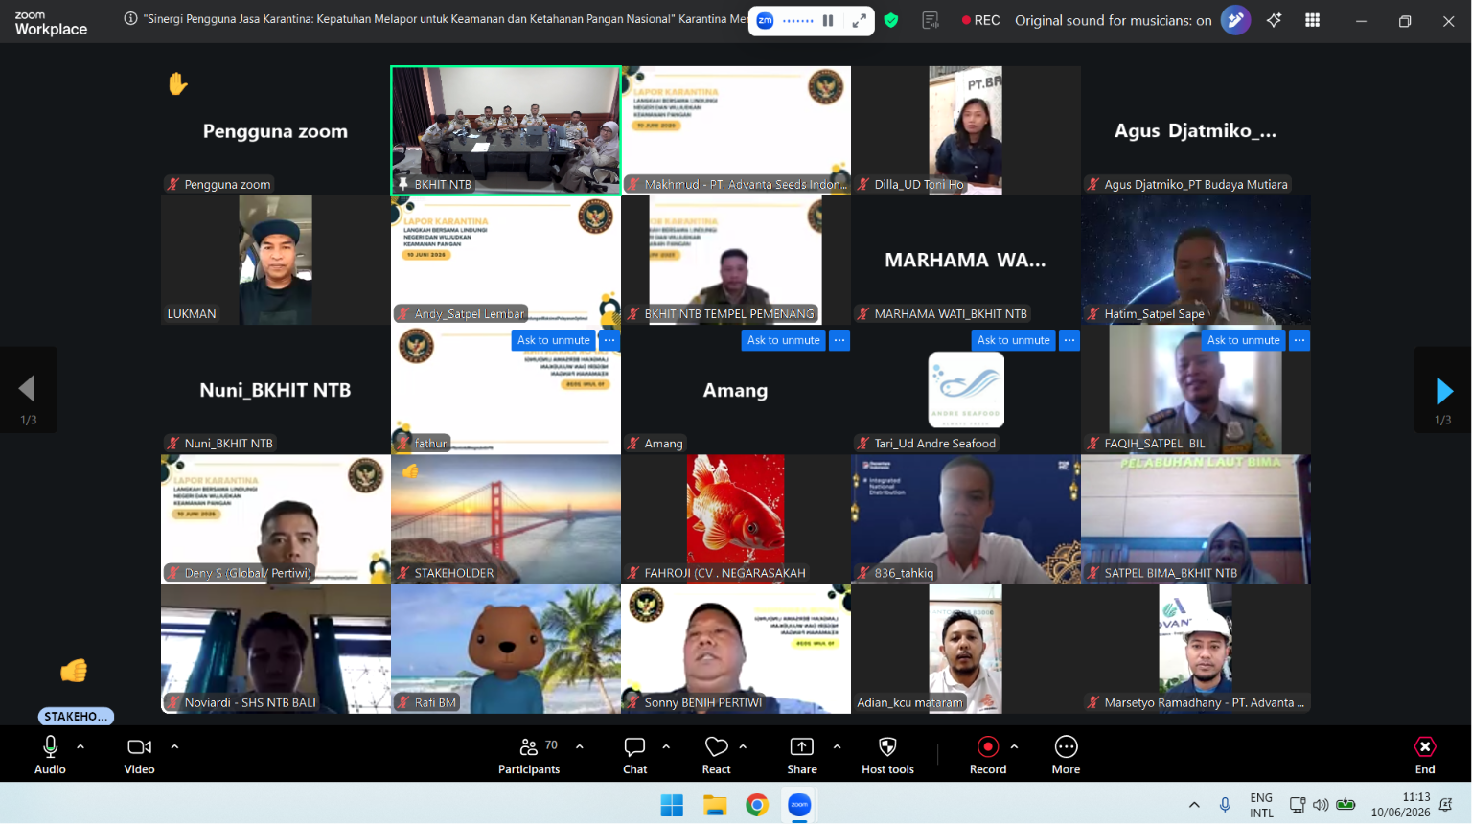Click the pin icon on BKHIT NTB tile
This screenshot has height=824, width=1472.
click(x=403, y=184)
